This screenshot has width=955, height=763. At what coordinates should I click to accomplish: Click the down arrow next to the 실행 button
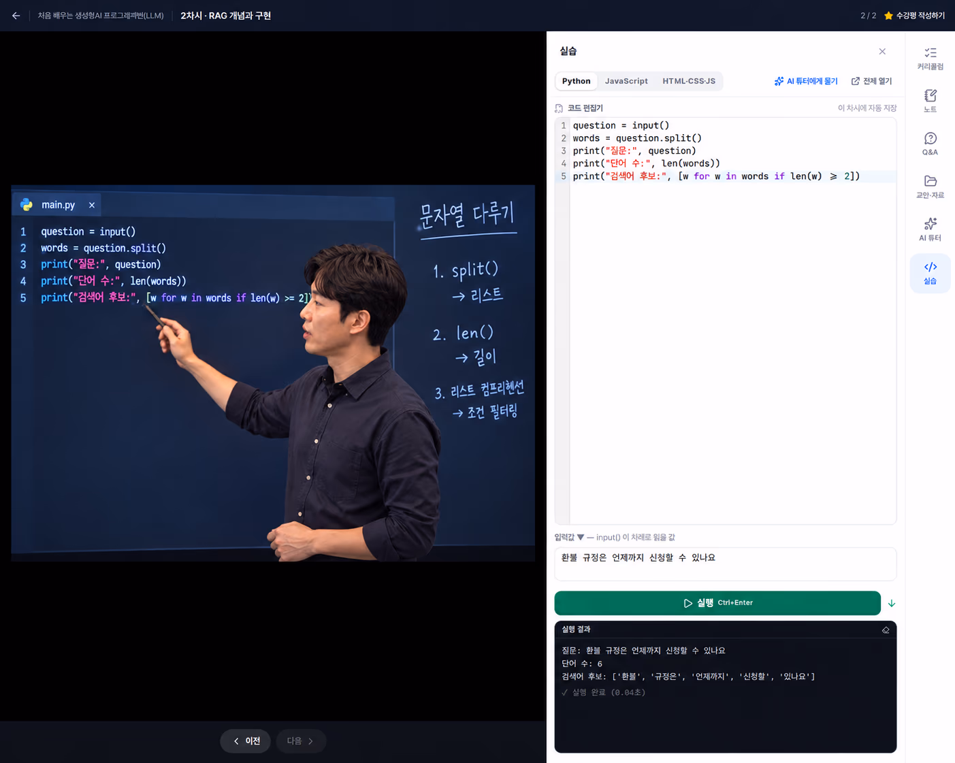click(891, 604)
